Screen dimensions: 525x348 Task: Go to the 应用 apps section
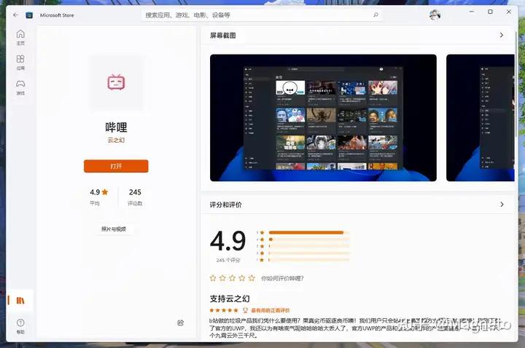click(20, 61)
